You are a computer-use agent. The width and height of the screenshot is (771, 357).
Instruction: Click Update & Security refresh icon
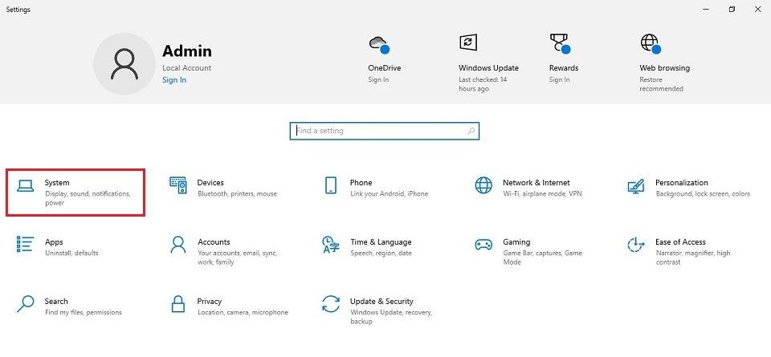pyautogui.click(x=331, y=305)
